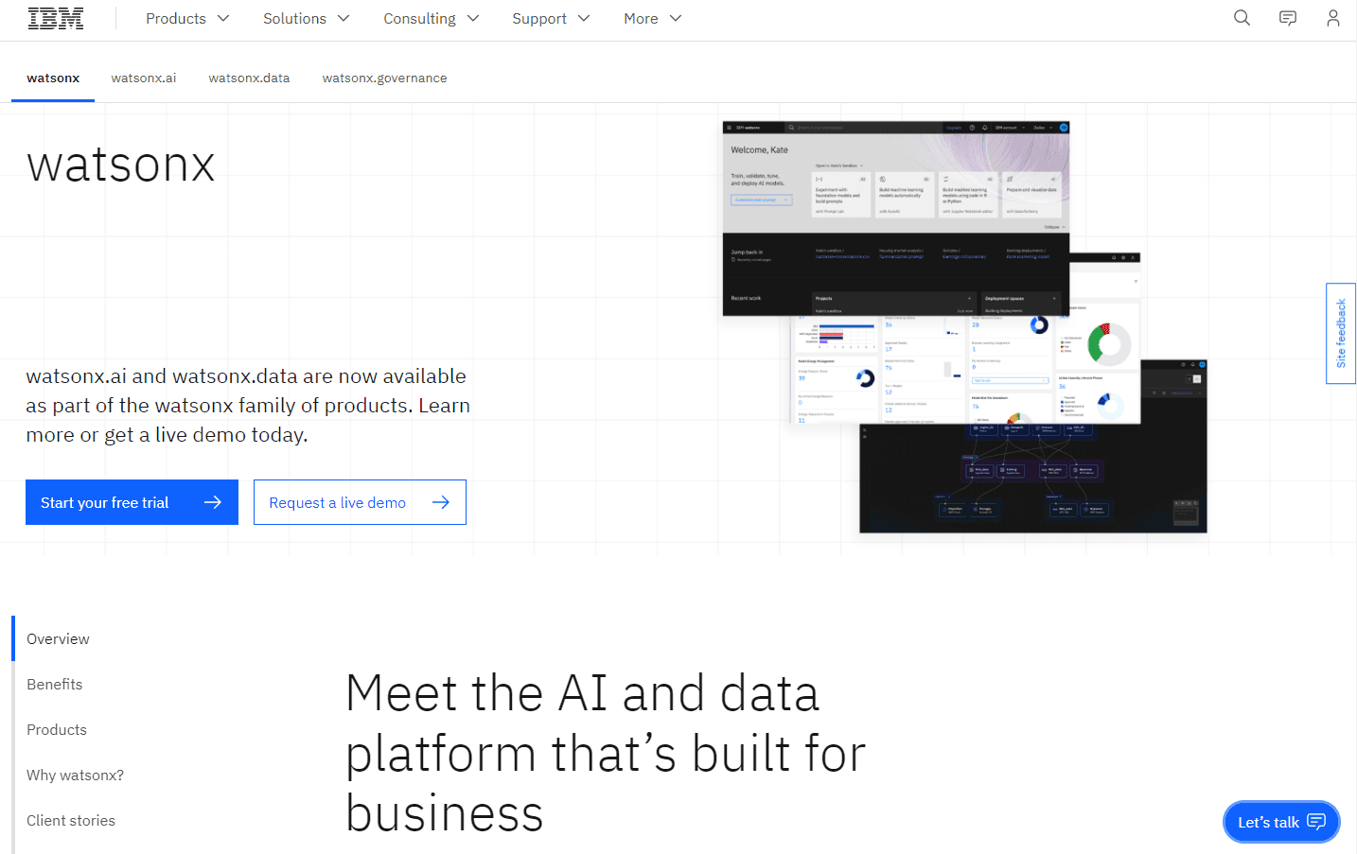Viewport: 1357px width, 854px height.
Task: Click the governance charts dashboard screenshot
Action: (x=965, y=369)
